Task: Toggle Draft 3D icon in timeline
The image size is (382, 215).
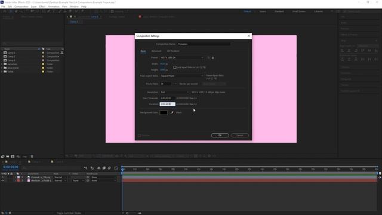Action: 92,168
